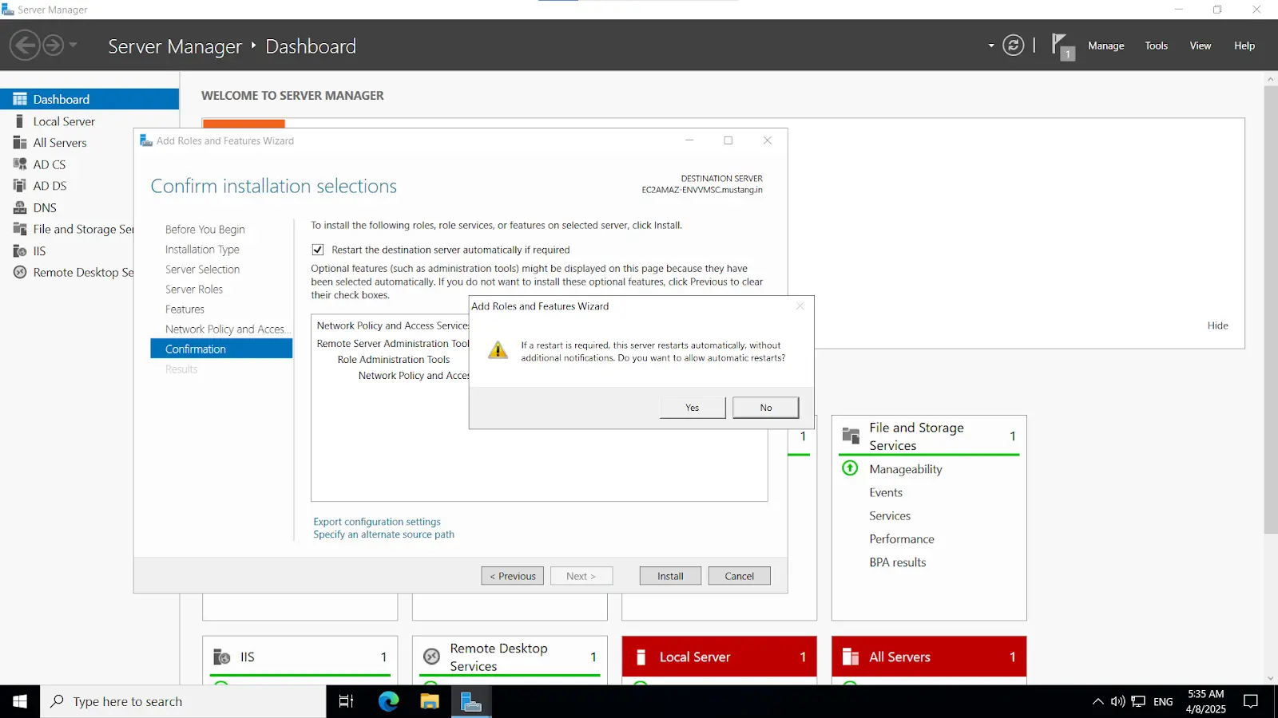Refresh Server Manager with the refresh icon
Screen dimensions: 1278x718
1013,45
